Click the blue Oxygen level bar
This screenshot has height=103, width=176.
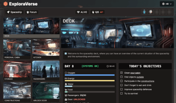click(90, 75)
